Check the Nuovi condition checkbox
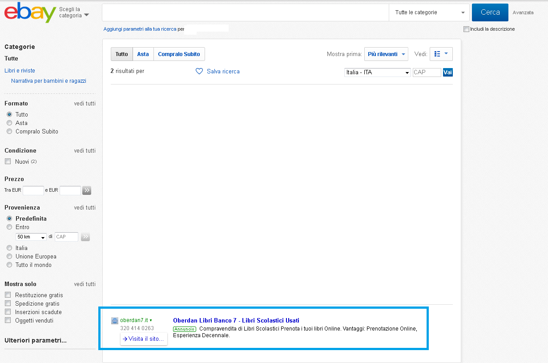This screenshot has height=363, width=548. coord(8,161)
